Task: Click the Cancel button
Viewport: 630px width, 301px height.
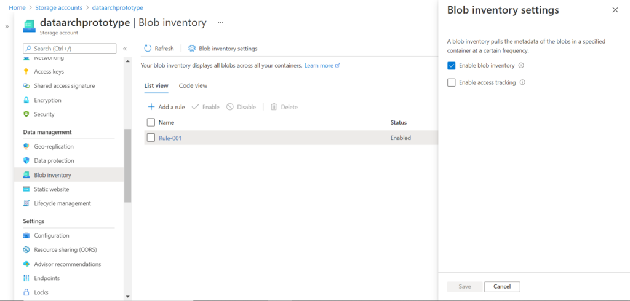Action: 502,286
